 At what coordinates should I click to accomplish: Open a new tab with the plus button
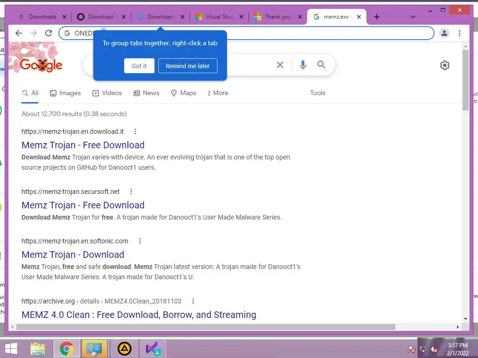tap(377, 17)
